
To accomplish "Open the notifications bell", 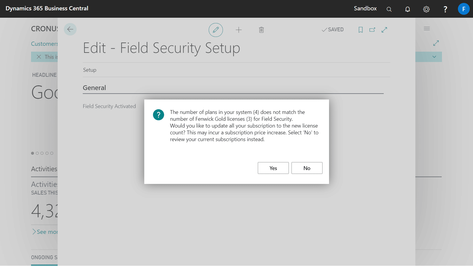I will (x=408, y=9).
